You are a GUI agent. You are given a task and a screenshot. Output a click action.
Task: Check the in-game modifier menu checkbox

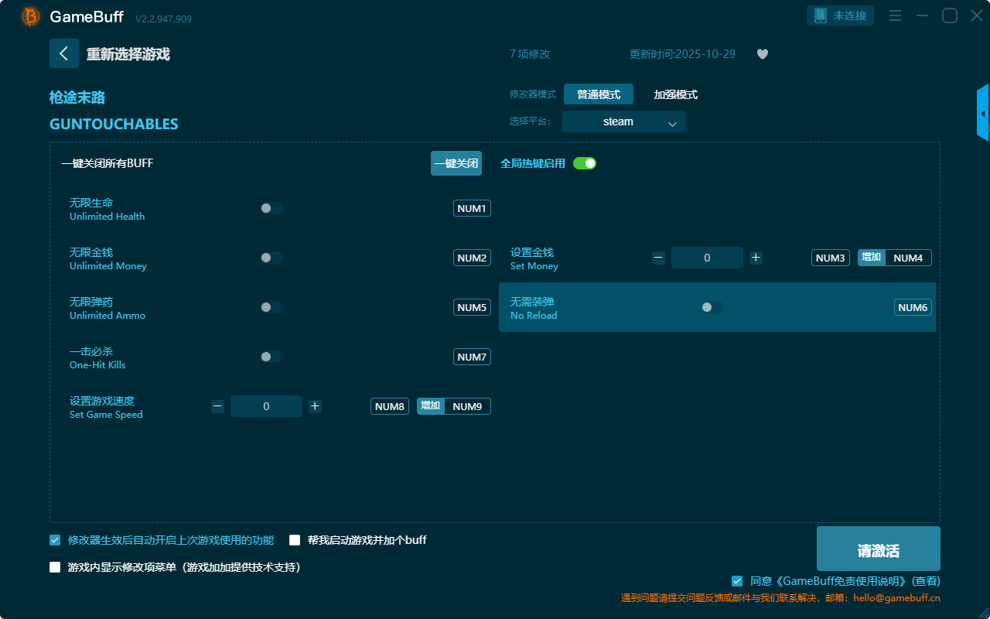point(55,567)
